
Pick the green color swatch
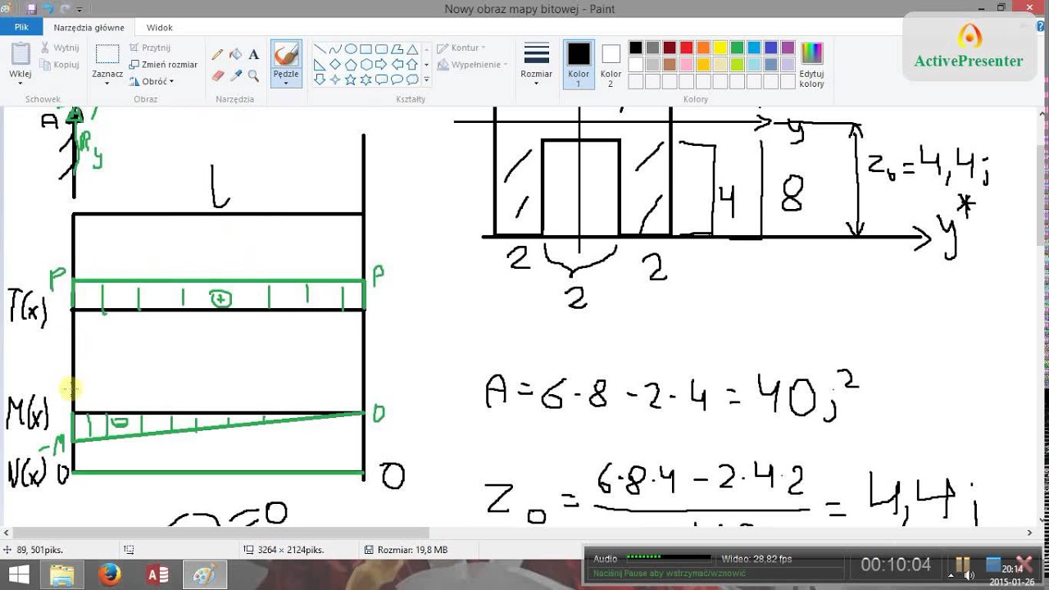tap(737, 48)
